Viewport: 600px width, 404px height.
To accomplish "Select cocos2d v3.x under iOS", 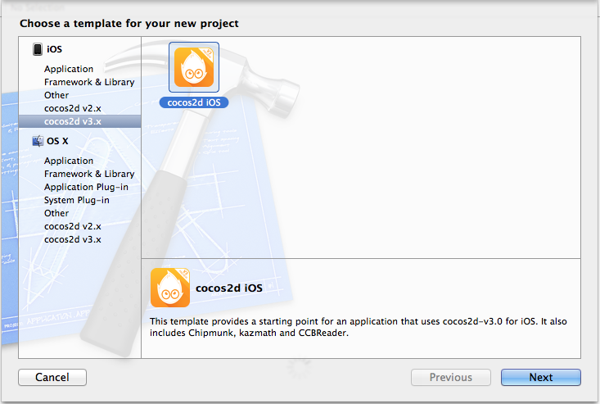I will point(79,121).
